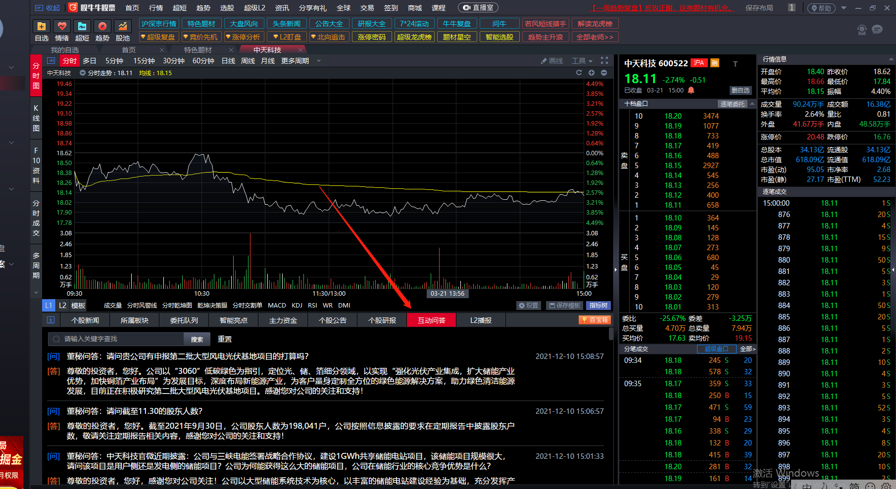Toggle the 指标树 indicator tree

598,306
